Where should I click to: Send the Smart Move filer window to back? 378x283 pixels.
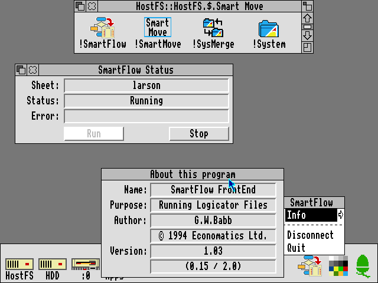(x=80, y=6)
